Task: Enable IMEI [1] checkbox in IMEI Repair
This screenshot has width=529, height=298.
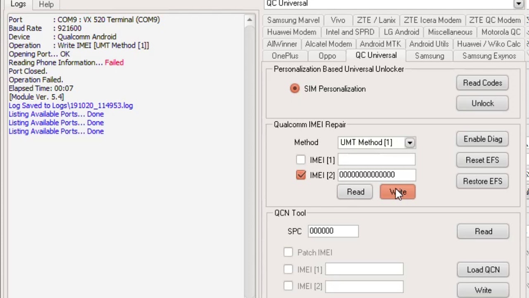Action: (301, 160)
